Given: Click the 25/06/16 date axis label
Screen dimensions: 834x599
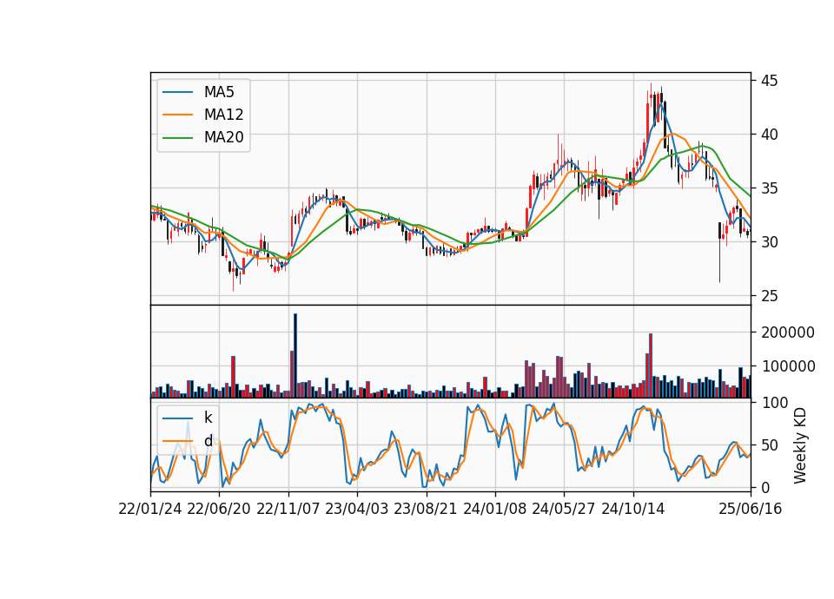Looking at the screenshot, I should [751, 510].
